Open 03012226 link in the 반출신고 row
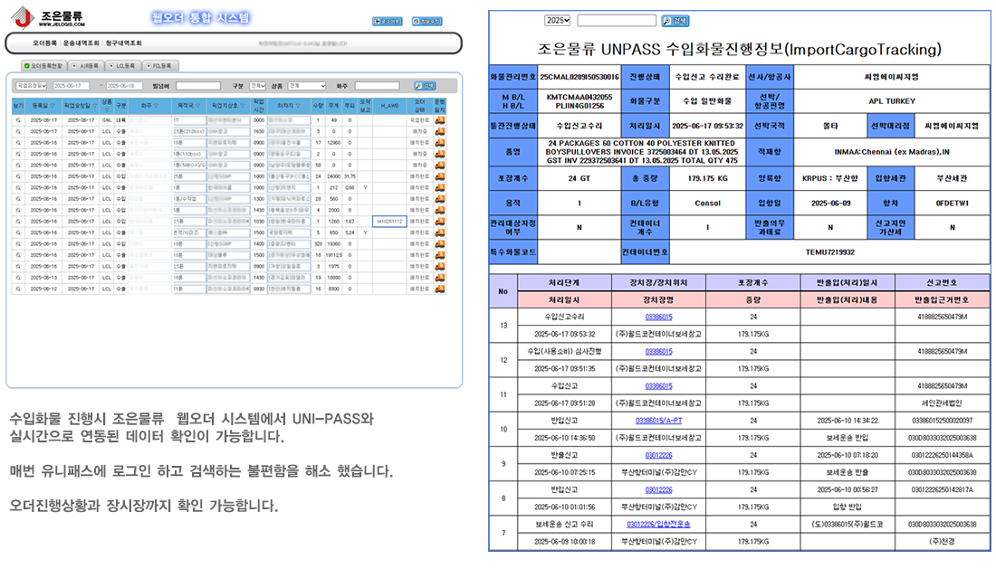Image resolution: width=996 pixels, height=569 pixels. tap(658, 455)
